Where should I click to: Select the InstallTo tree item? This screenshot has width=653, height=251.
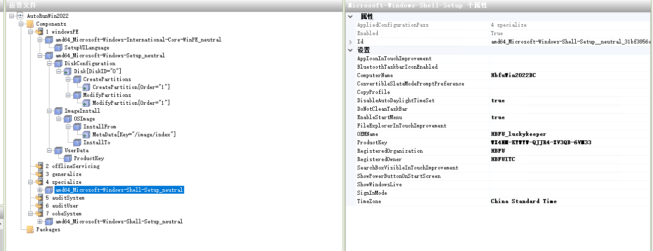tap(97, 142)
